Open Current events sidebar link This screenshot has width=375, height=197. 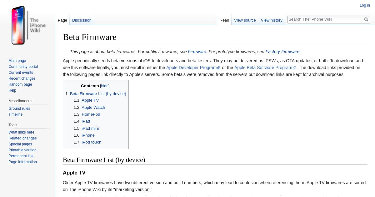(21, 73)
